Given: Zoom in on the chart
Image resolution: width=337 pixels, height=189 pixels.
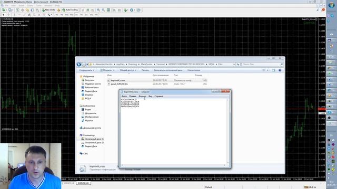Looking at the screenshot, I should pos(98,10).
